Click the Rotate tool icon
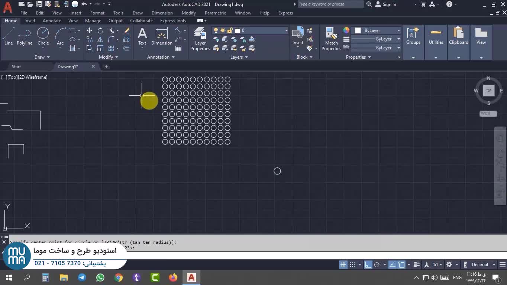The height and width of the screenshot is (285, 507). [100, 30]
